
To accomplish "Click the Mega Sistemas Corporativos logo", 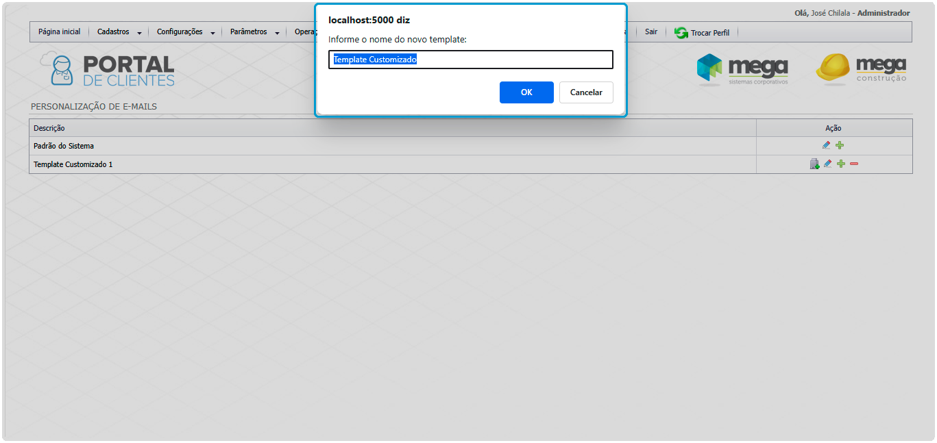I will tap(742, 69).
